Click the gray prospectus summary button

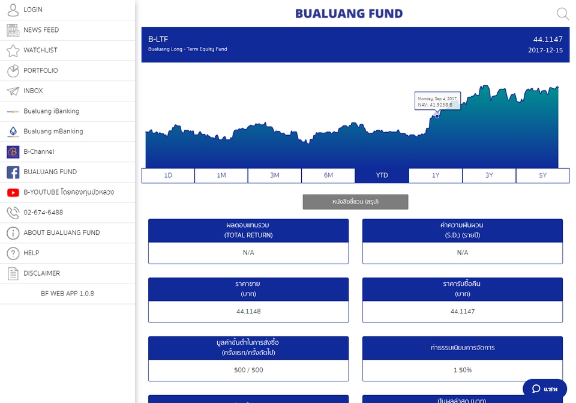click(355, 202)
